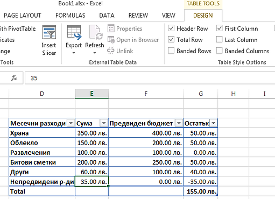Viewport: 275px width, 199px height.
Task: Select the 400.00 лв. budget cell
Action: click(x=146, y=133)
